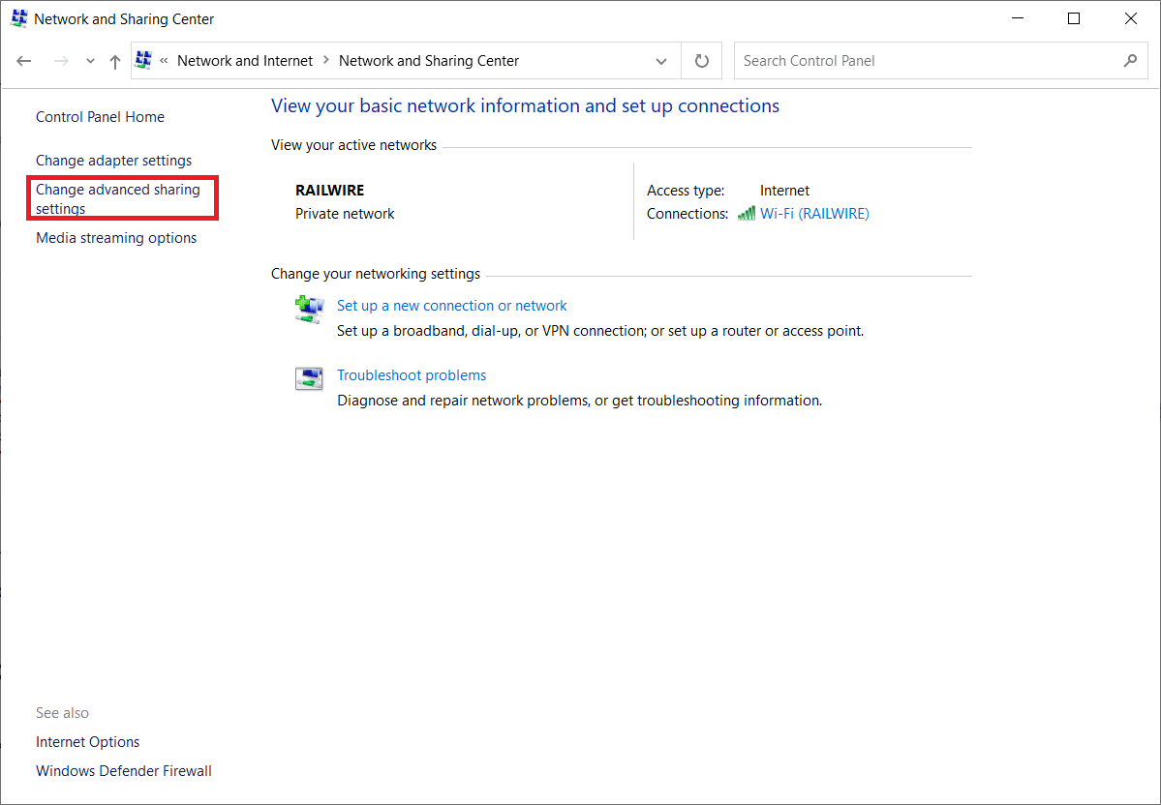Close the Network and Sharing Center window
The height and width of the screenshot is (805, 1161).
point(1131,19)
